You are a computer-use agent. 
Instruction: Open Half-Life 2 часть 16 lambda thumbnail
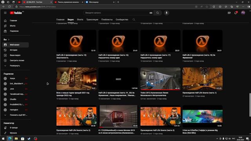click(x=118, y=41)
